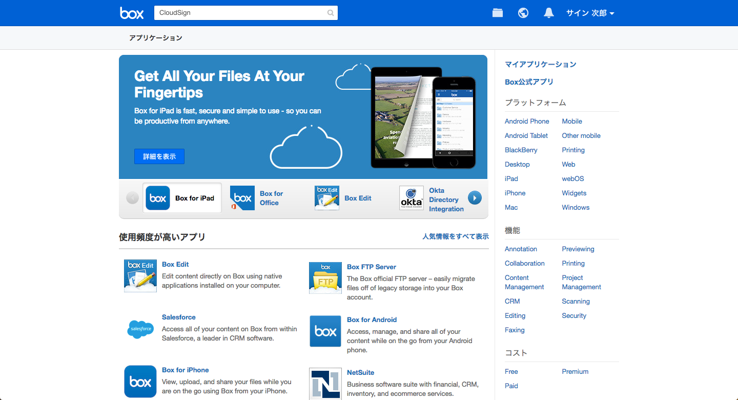Advance carousel with right arrow
Screen dimensions: 738x400
point(475,198)
